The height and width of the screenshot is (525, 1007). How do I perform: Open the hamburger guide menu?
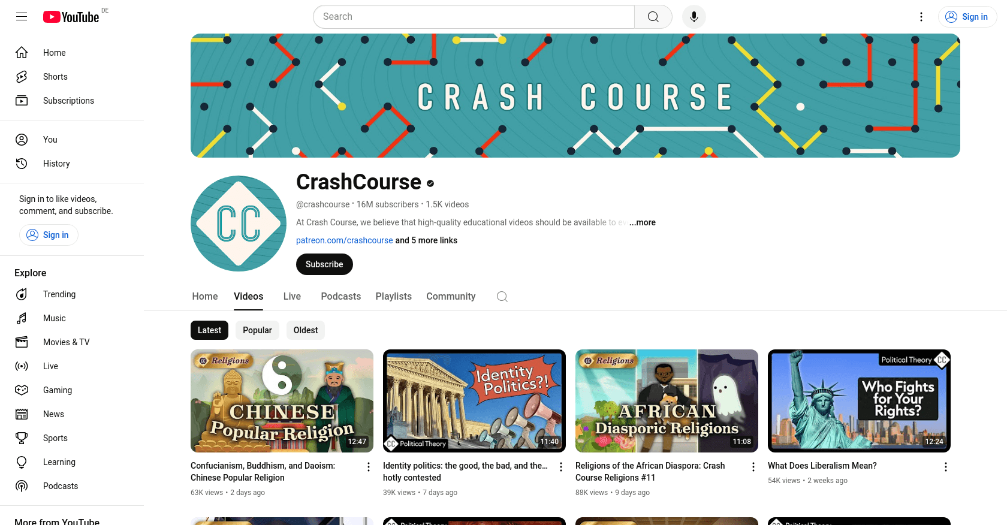coord(22,17)
